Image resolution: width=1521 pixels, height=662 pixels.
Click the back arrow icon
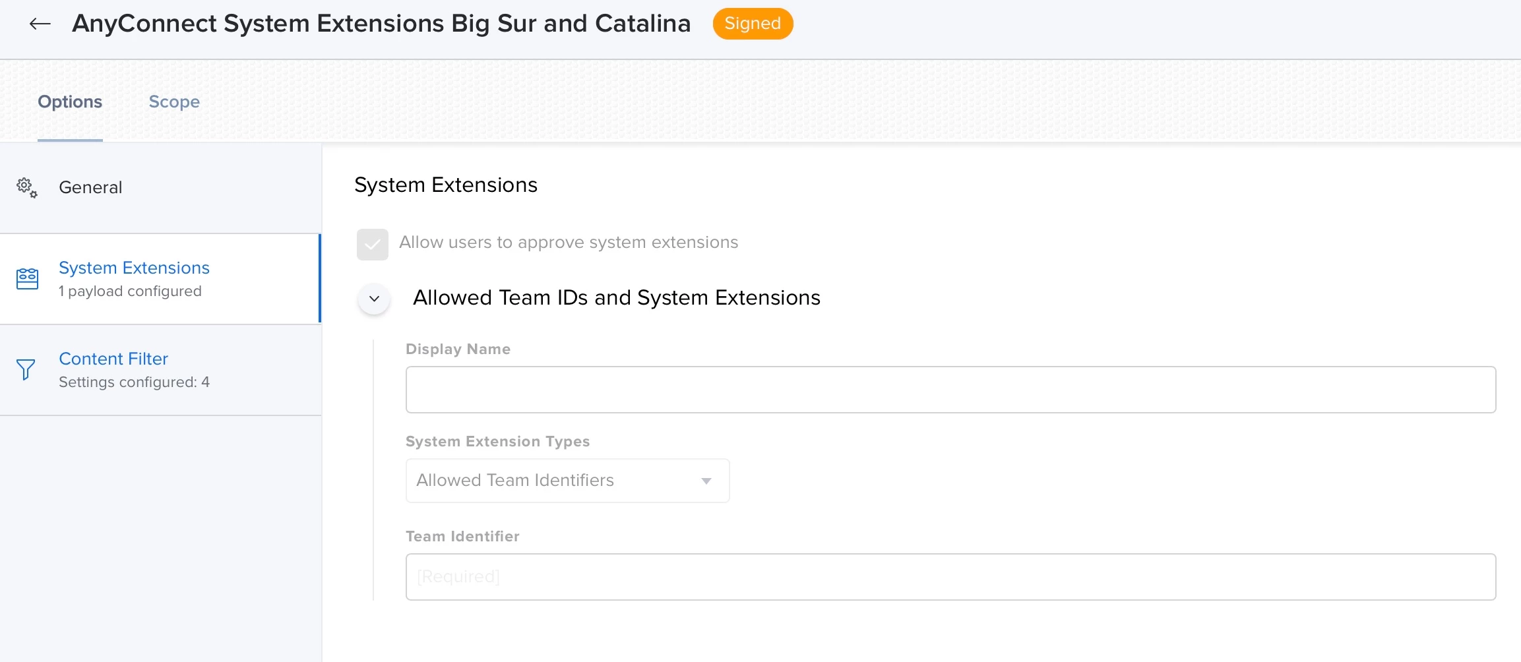click(40, 24)
